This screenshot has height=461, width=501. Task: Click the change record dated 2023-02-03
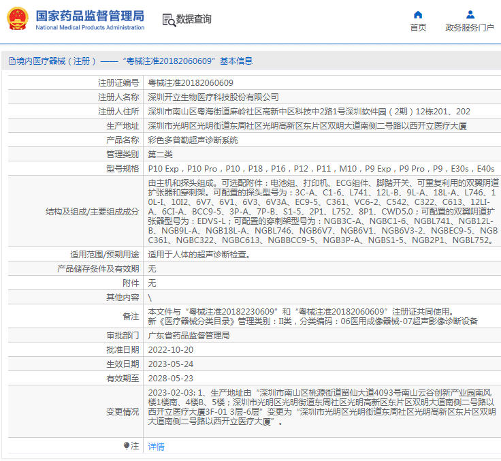coord(322,407)
